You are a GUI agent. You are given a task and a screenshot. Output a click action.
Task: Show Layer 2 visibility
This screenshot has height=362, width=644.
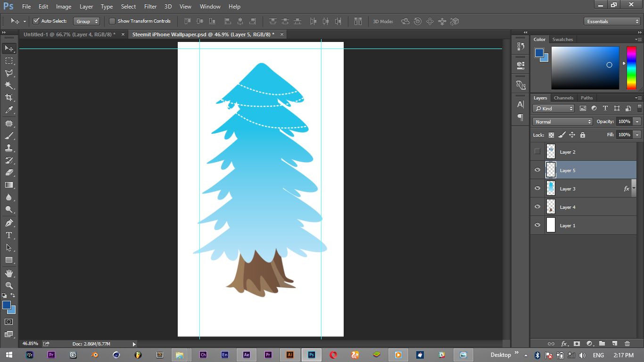tap(537, 152)
